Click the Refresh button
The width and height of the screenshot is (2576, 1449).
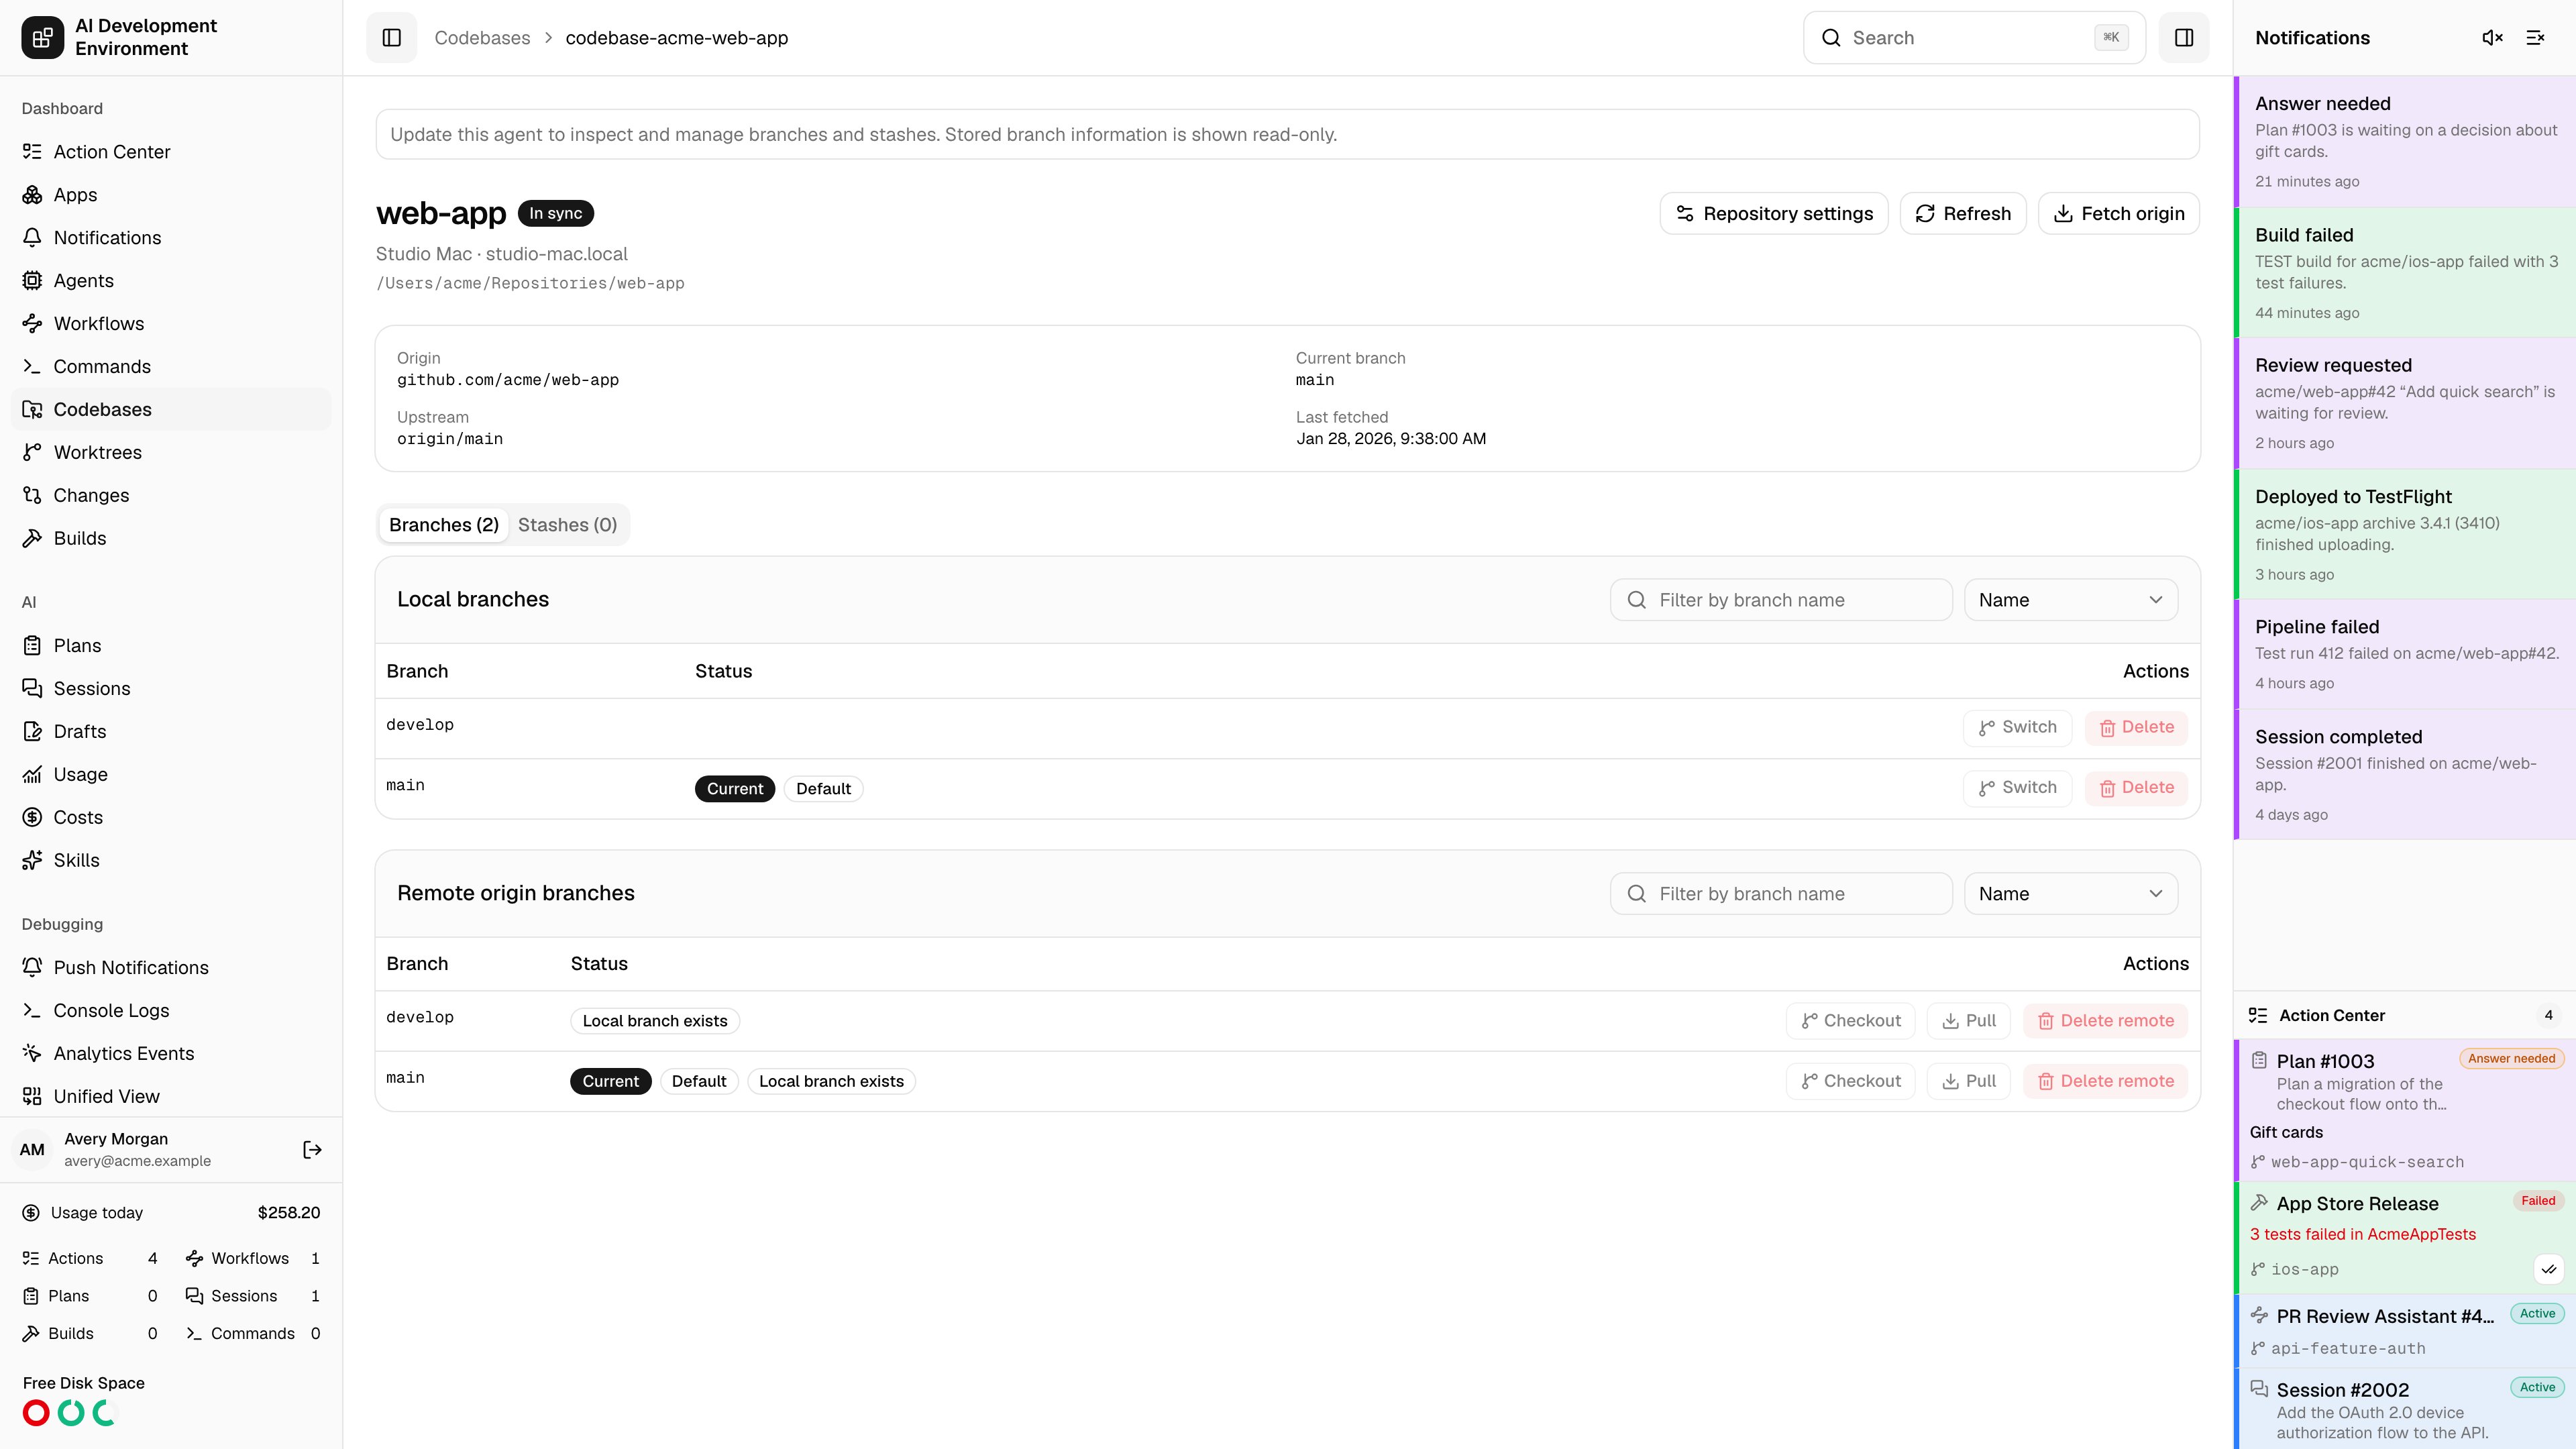pyautogui.click(x=1962, y=214)
